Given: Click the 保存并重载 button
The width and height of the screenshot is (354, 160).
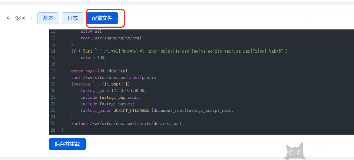Looking at the screenshot, I should click(67, 144).
